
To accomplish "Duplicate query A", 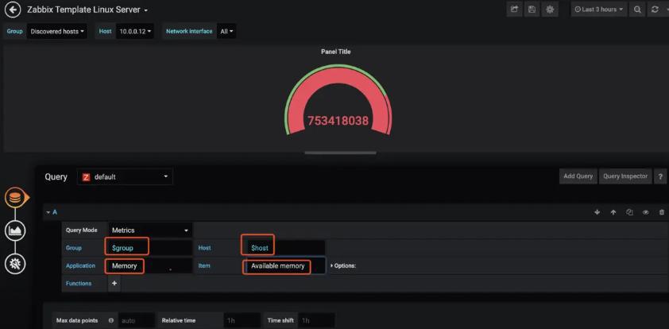I will tap(629, 212).
